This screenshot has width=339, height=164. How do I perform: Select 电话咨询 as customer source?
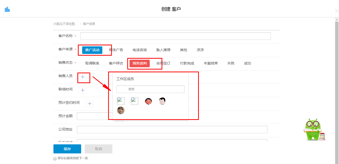(x=140, y=50)
